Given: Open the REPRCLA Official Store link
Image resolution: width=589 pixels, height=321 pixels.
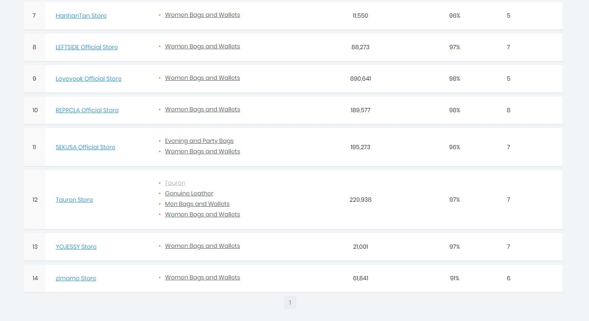Looking at the screenshot, I should [87, 110].
